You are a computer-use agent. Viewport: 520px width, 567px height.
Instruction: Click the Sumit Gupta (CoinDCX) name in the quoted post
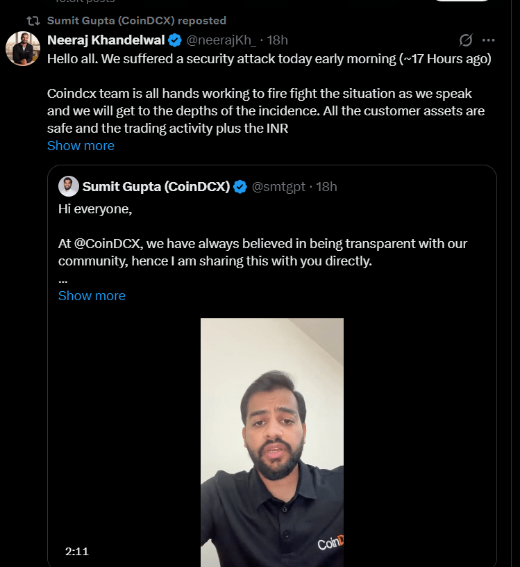click(156, 186)
